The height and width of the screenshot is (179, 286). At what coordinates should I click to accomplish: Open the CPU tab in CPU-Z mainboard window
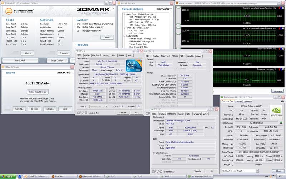[x=154, y=114]
